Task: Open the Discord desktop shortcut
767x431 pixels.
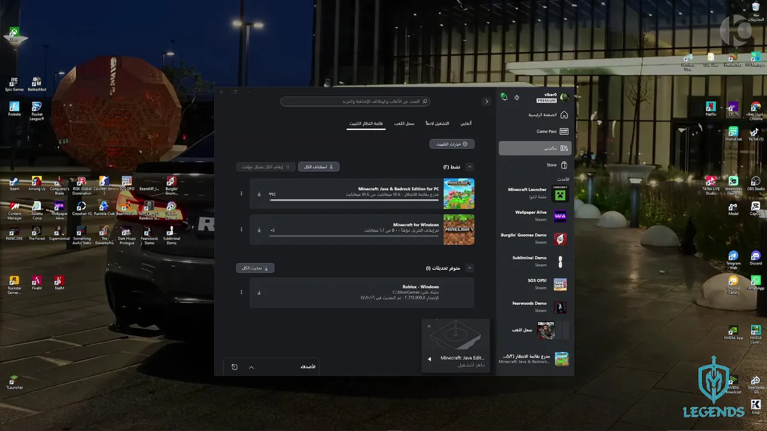Action: click(x=756, y=259)
